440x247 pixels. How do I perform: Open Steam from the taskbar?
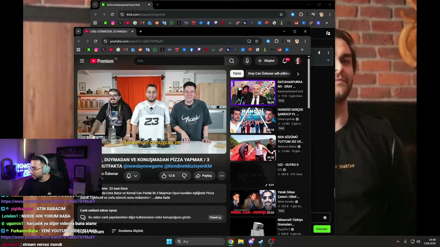261,242
